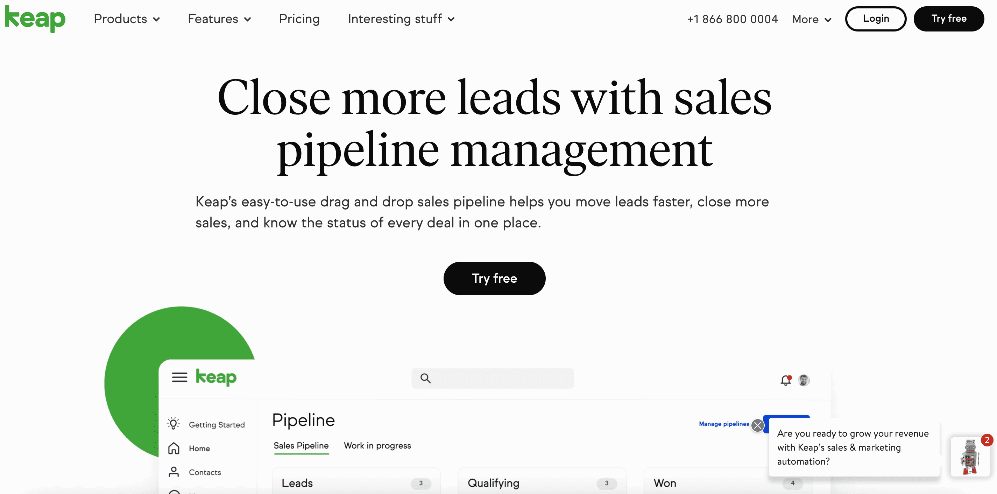Switch to the Work in progress tab
Image resolution: width=997 pixels, height=494 pixels.
pos(377,446)
